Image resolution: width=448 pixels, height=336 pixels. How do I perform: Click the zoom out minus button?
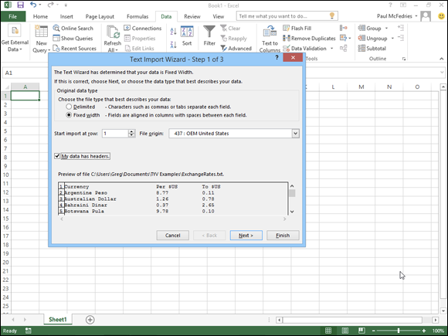(373, 331)
